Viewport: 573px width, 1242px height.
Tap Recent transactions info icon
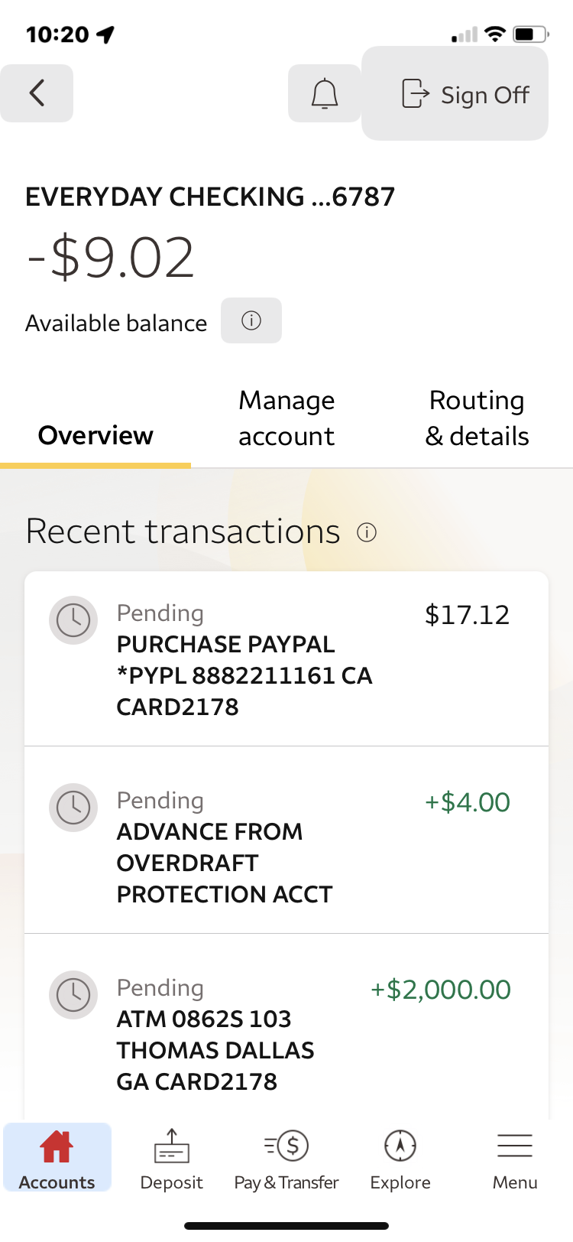tap(367, 532)
